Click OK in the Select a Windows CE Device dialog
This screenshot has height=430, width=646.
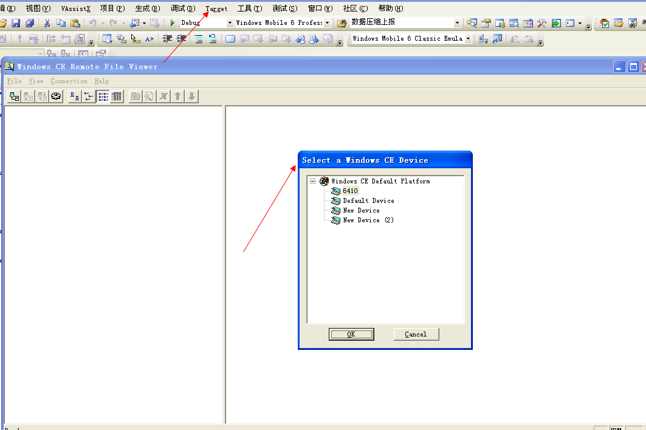click(351, 334)
